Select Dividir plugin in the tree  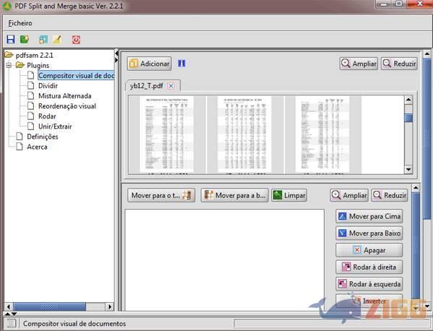[48, 85]
